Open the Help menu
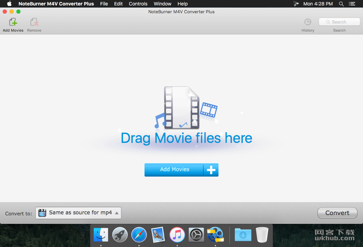 pos(182,4)
